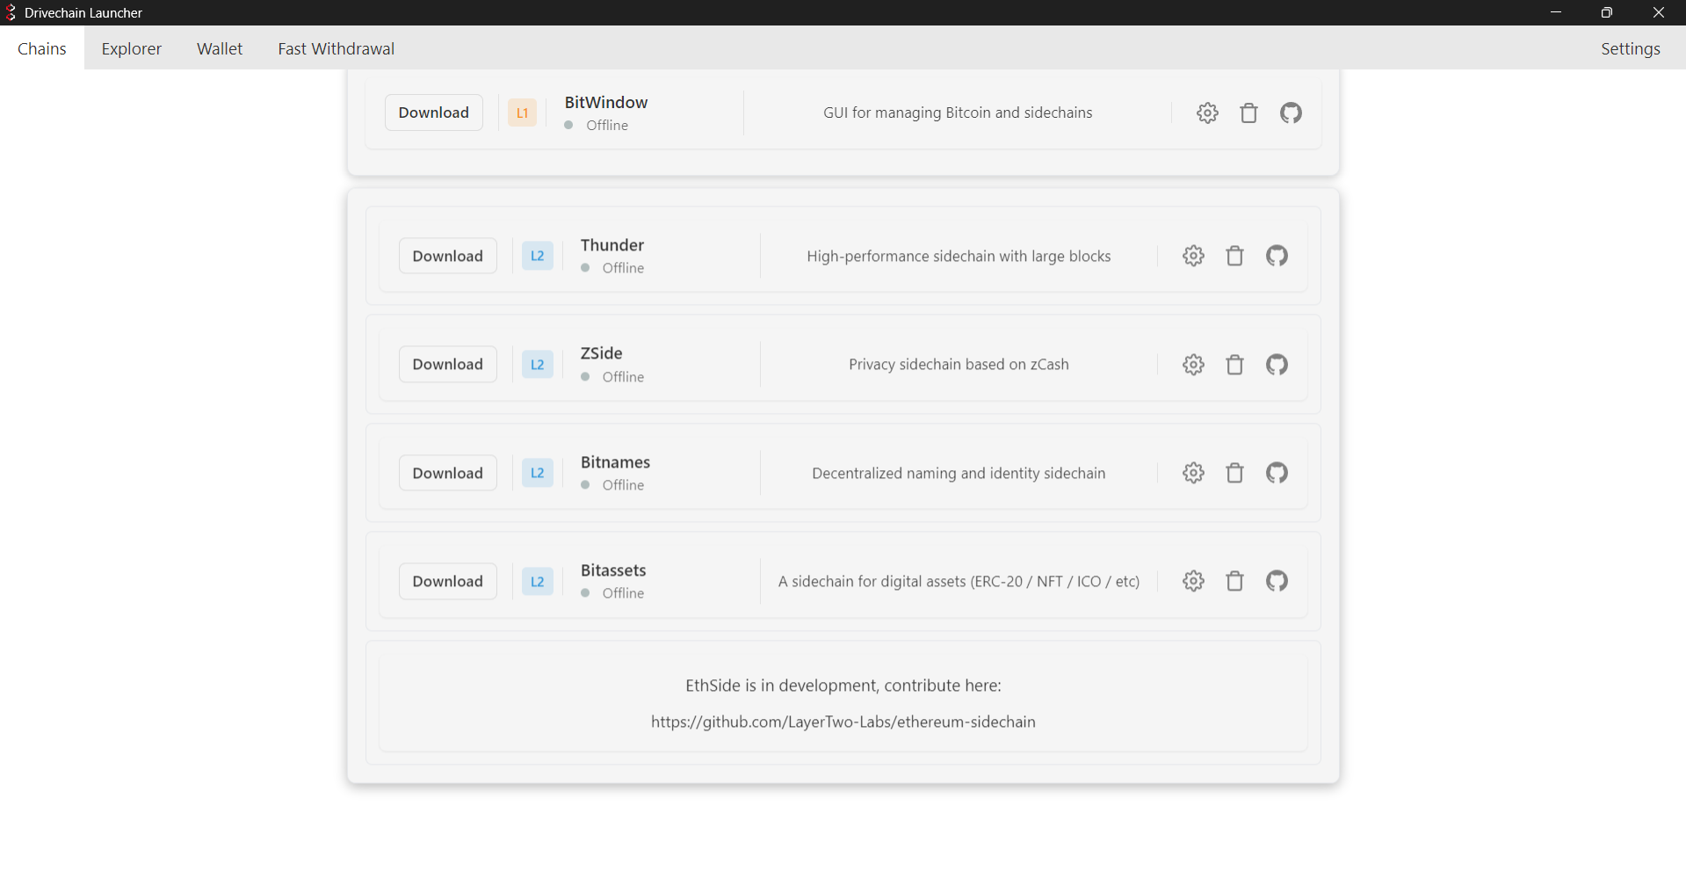The height and width of the screenshot is (893, 1686).
Task: Open Bitnames settings gear icon
Action: pos(1193,473)
